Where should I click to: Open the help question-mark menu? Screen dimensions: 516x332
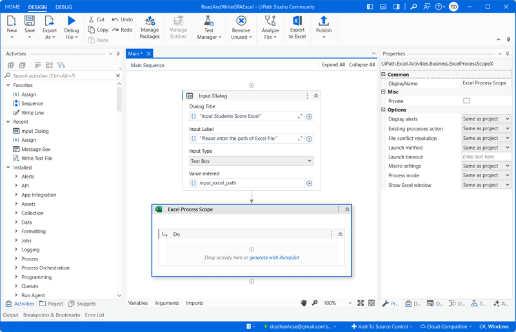click(440, 6)
